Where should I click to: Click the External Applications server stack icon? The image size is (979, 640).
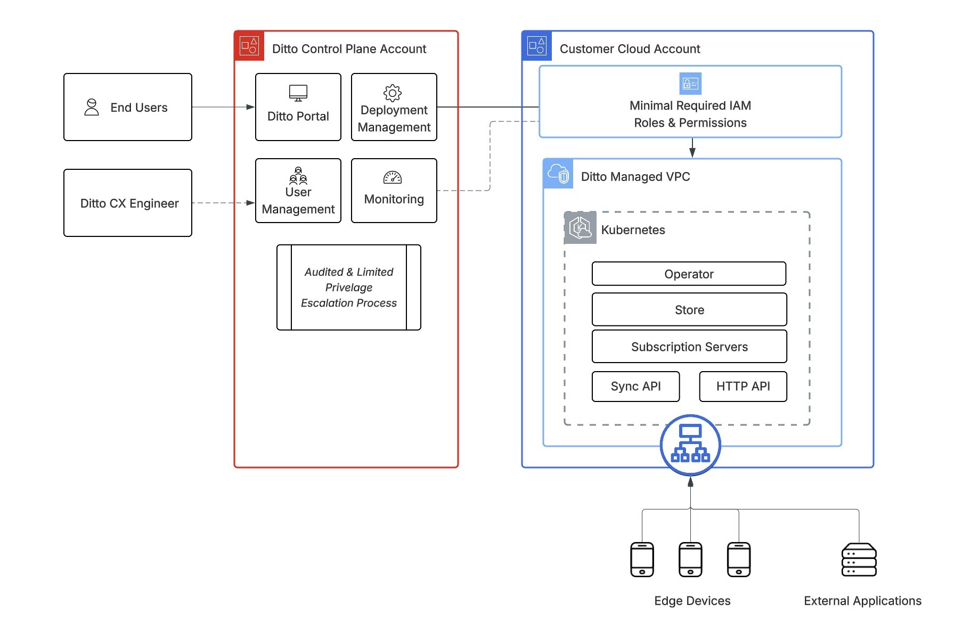point(859,560)
